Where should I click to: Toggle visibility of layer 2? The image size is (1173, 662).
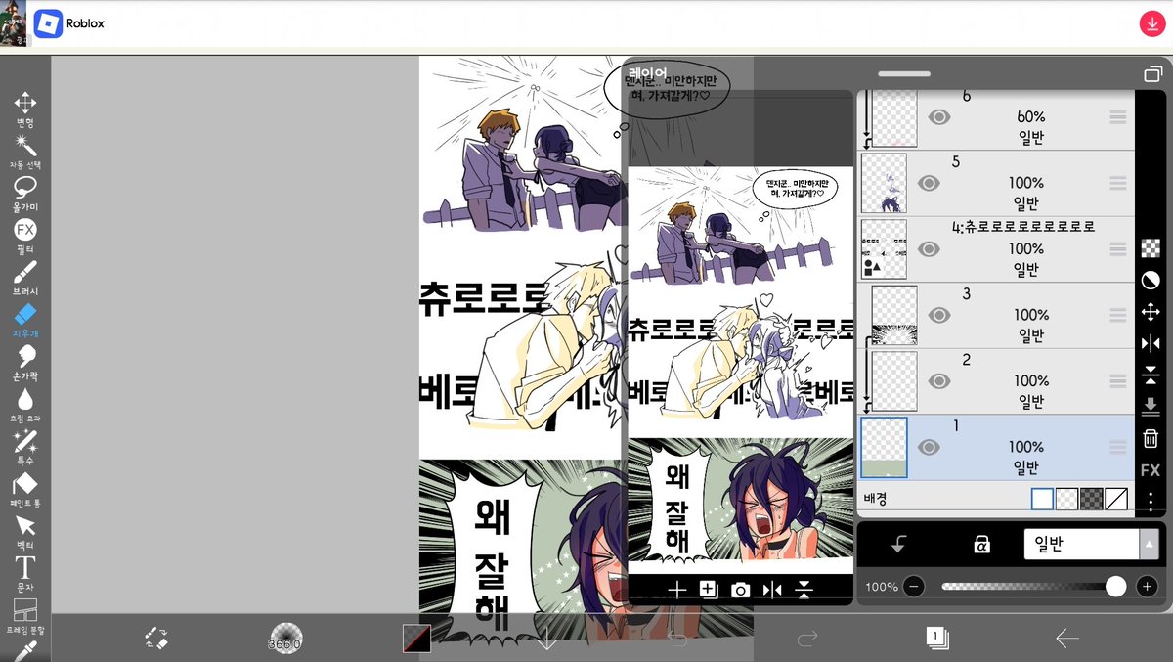[x=939, y=381]
